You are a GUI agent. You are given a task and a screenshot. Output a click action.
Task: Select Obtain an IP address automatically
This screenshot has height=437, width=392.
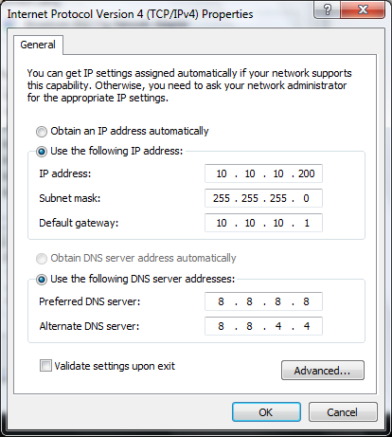tap(42, 132)
